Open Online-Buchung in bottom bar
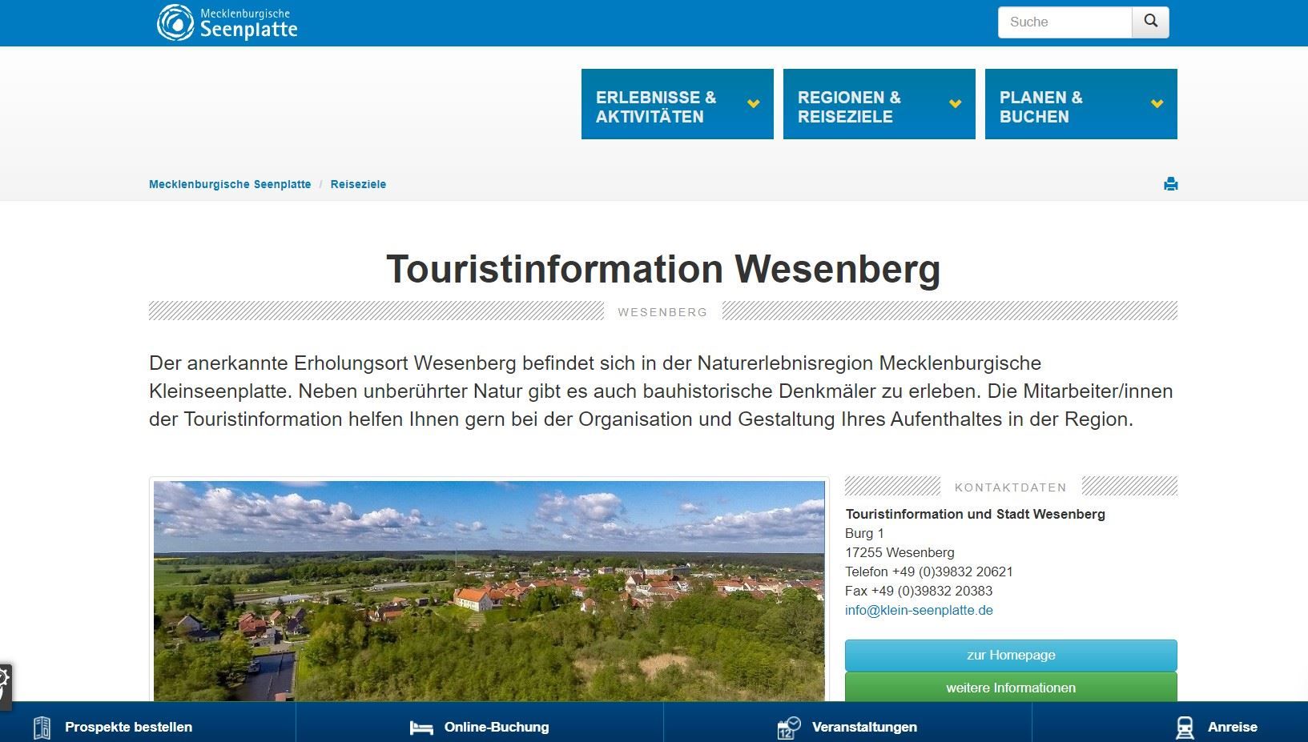Viewport: 1308px width, 742px height. coord(497,727)
